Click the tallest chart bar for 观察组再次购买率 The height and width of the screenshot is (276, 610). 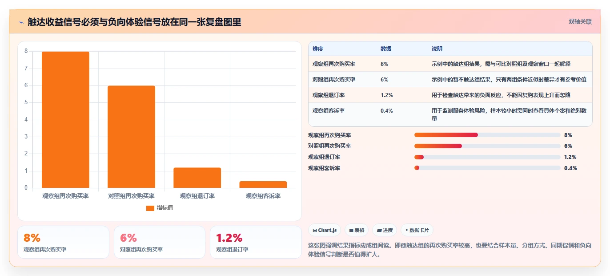pos(65,120)
